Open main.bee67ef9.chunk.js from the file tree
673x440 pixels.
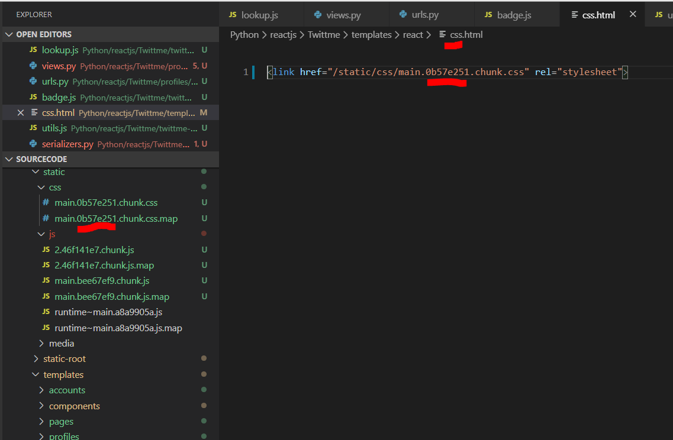click(x=102, y=280)
